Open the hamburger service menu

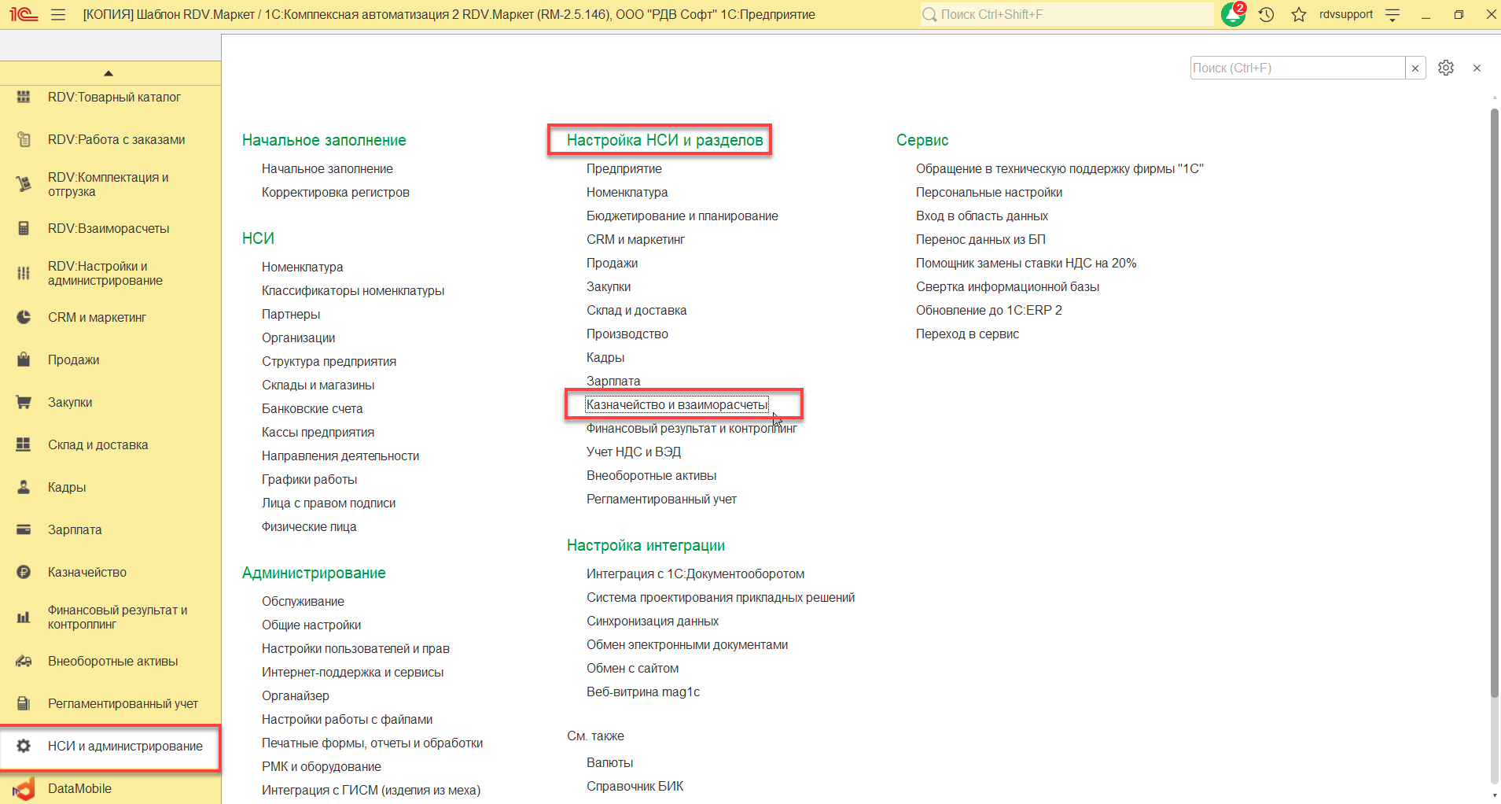click(x=58, y=14)
